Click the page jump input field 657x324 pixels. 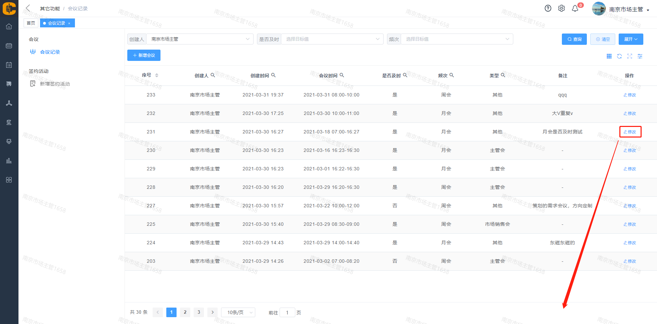click(x=287, y=312)
